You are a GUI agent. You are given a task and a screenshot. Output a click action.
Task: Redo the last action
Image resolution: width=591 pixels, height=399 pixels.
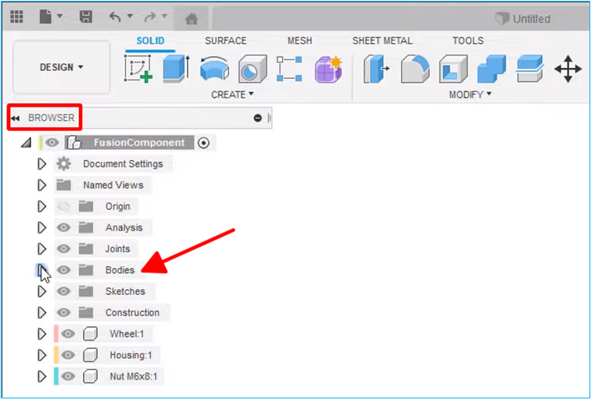click(x=150, y=17)
